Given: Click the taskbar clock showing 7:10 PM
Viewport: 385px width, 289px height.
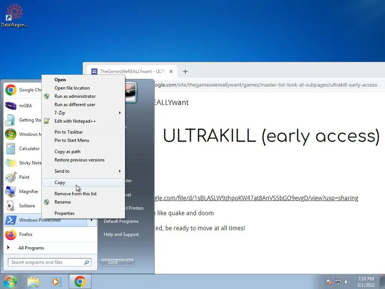Looking at the screenshot, I should tap(366, 282).
